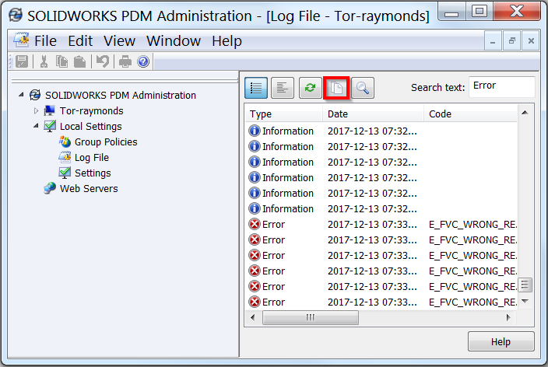
Task: Select Log File in the tree
Action: 92,158
